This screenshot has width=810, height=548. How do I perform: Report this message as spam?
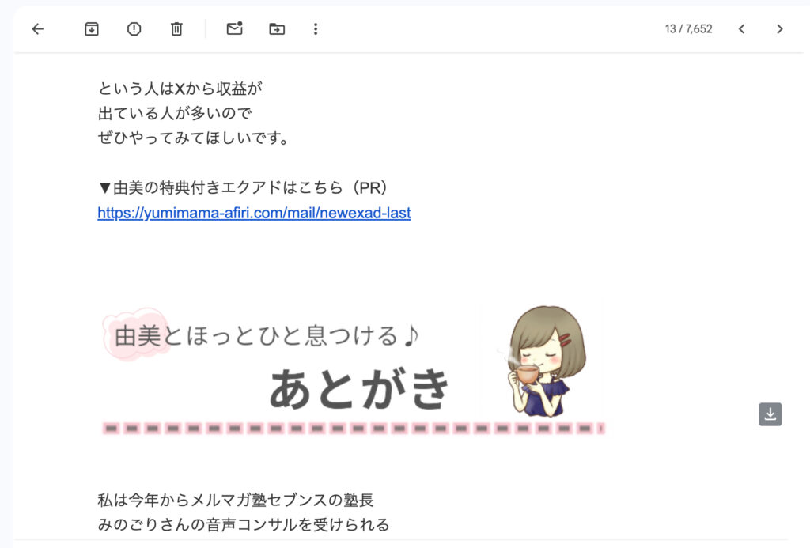click(x=134, y=29)
